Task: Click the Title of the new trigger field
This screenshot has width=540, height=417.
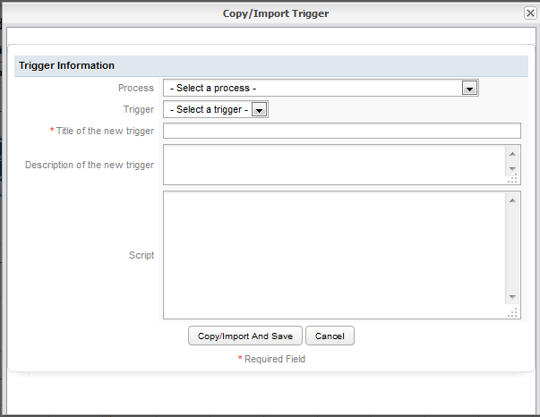Action: tap(341, 131)
